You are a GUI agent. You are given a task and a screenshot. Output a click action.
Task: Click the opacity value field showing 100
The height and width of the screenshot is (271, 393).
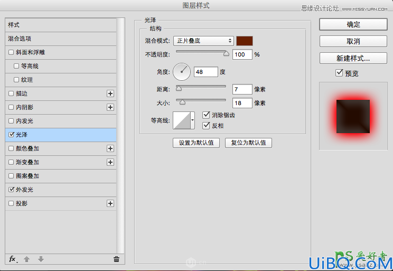tap(242, 54)
